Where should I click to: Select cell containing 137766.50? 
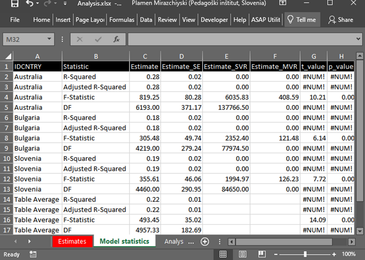point(226,107)
